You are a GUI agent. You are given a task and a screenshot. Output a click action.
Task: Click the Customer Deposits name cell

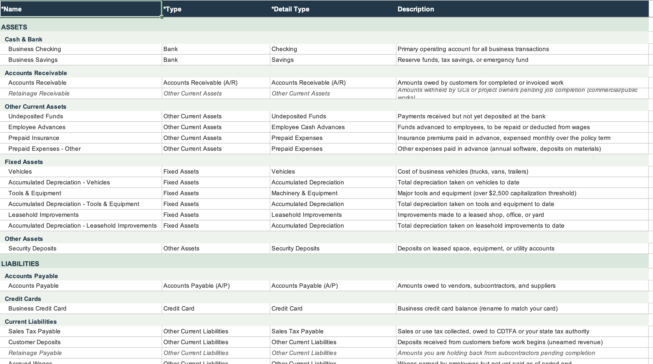tap(81, 342)
